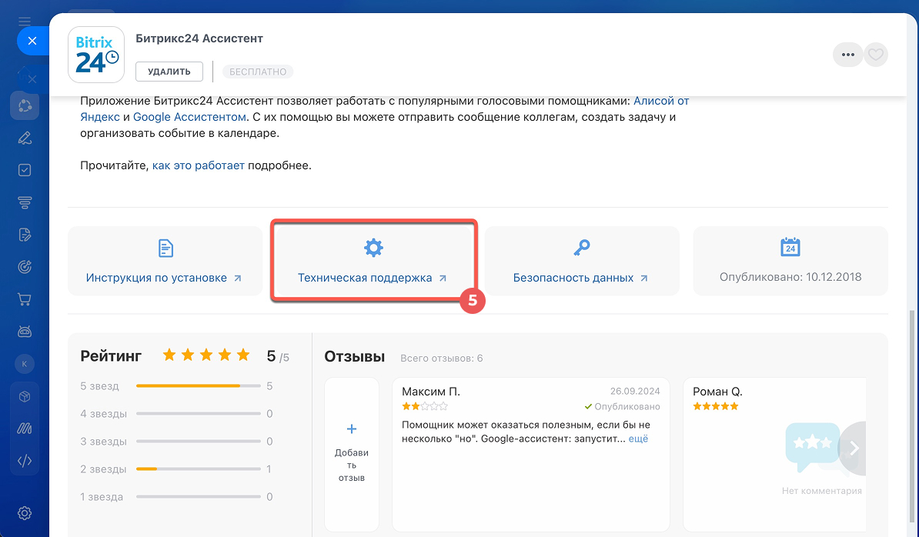Open the three-dots more options menu
The height and width of the screenshot is (537, 919).
click(848, 55)
